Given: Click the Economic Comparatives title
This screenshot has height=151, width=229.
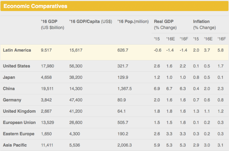Looking at the screenshot, I should tap(35, 6).
